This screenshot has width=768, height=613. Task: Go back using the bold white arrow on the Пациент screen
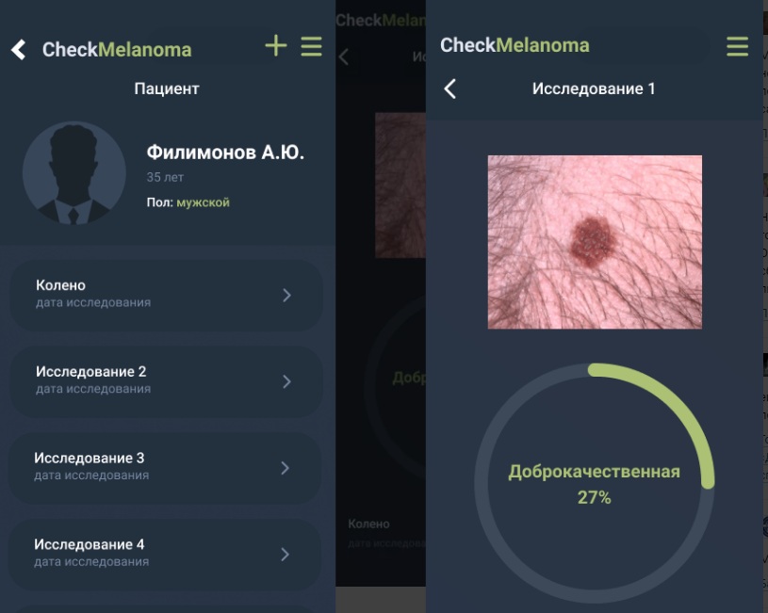click(19, 50)
